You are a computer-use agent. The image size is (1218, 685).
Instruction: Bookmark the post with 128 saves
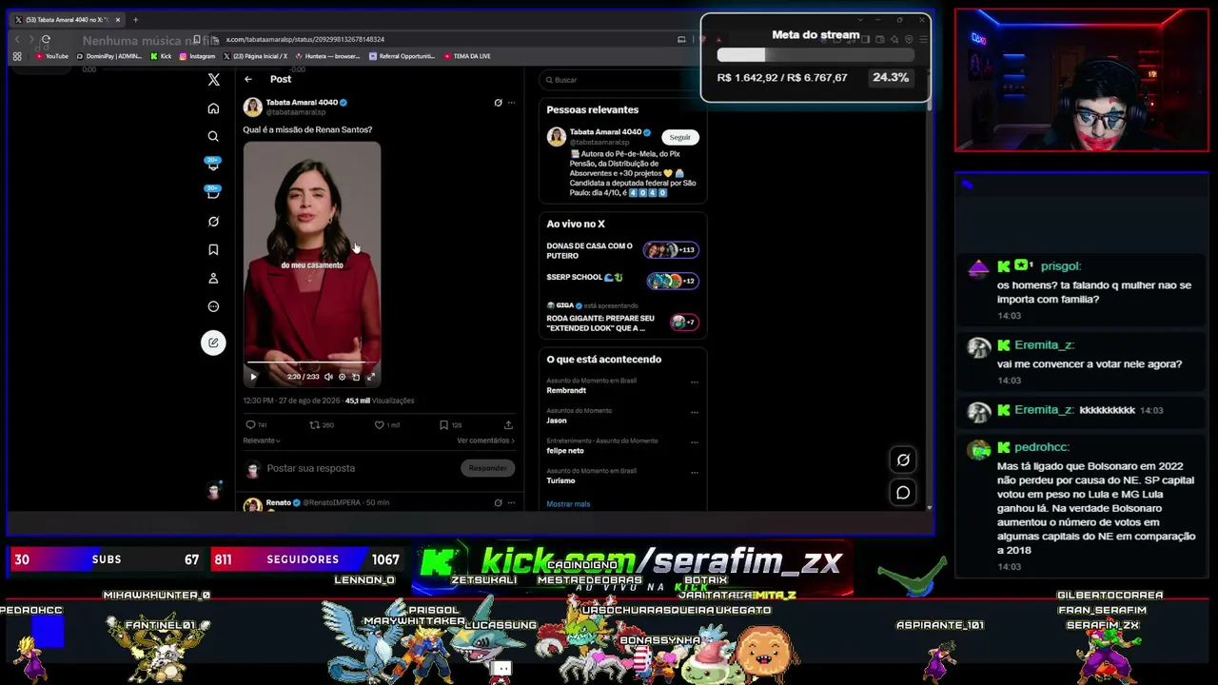pos(443,425)
